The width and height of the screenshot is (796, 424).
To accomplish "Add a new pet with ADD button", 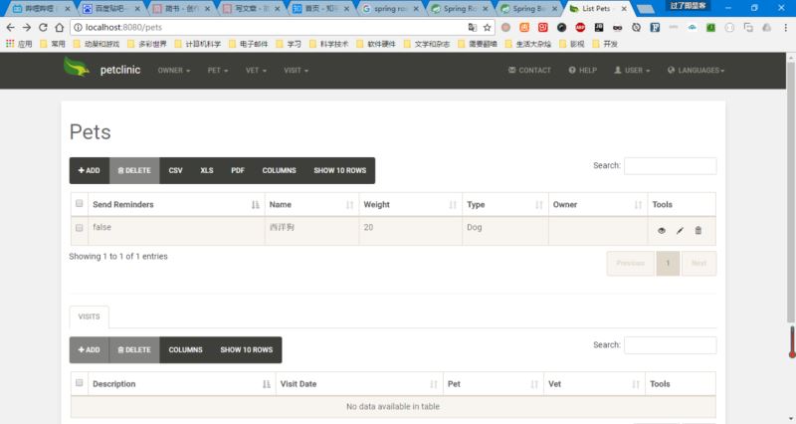I will pyautogui.click(x=90, y=170).
